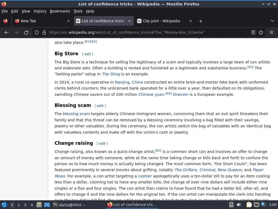
Task: Select the Firefox window taskbar entry
Action: 132,205
